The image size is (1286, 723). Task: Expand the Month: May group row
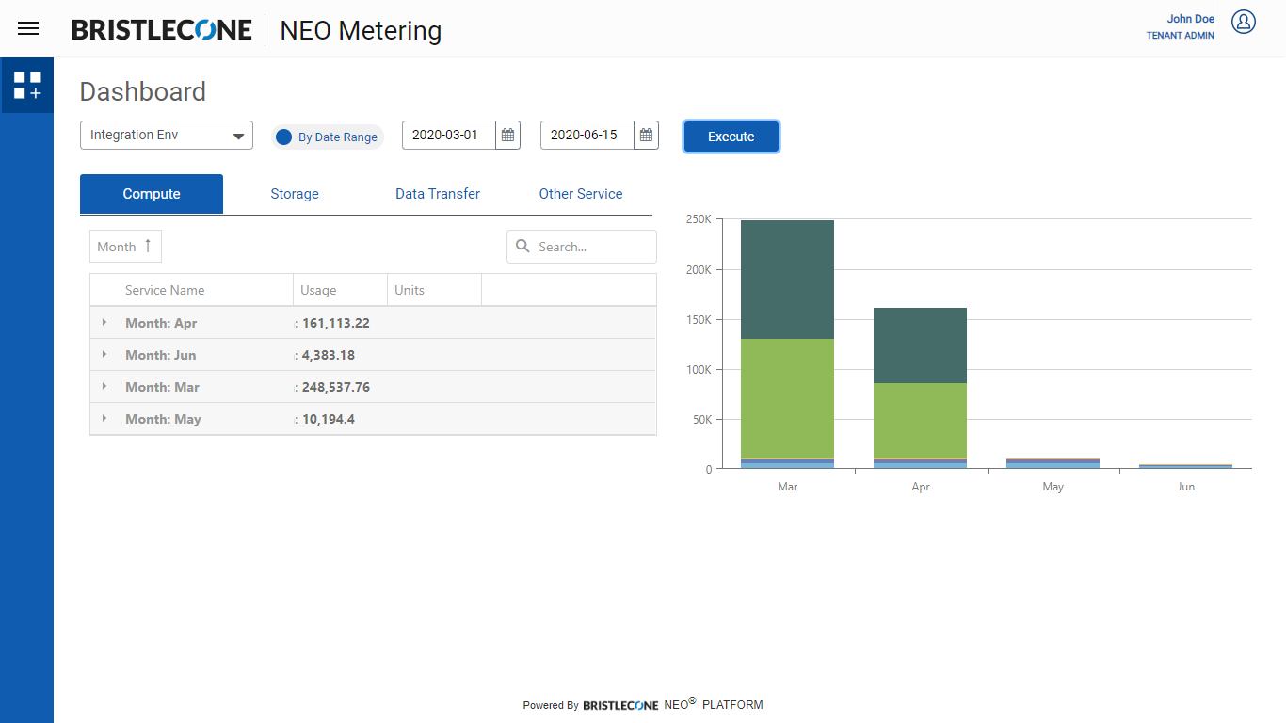104,419
